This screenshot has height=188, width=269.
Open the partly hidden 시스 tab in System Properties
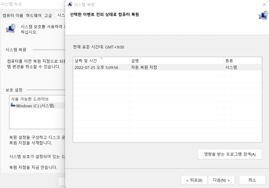point(61,15)
